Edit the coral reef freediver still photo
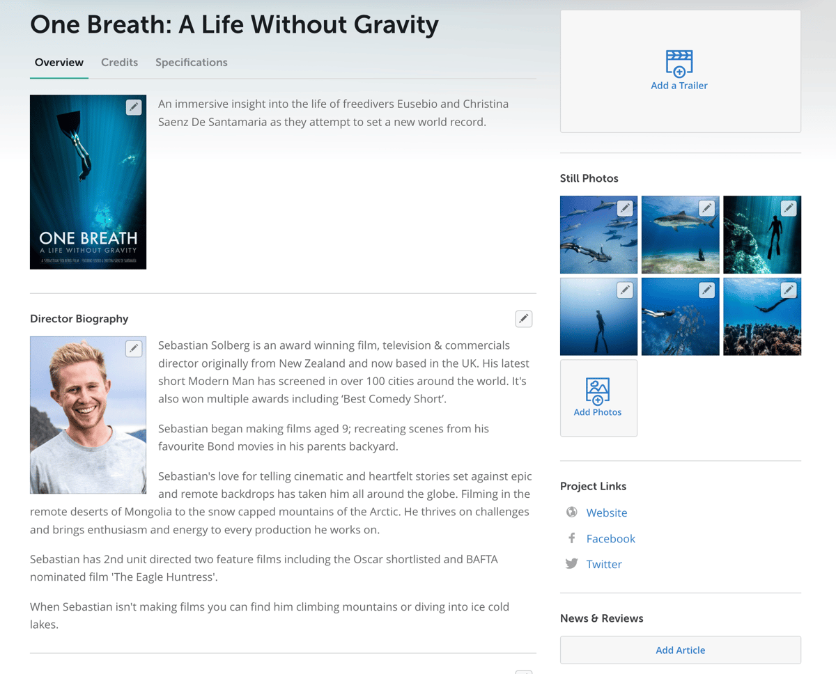This screenshot has height=674, width=836. click(788, 290)
